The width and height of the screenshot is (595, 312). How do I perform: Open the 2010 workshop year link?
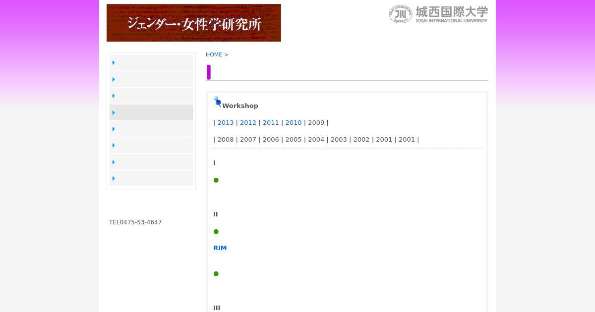[294, 123]
